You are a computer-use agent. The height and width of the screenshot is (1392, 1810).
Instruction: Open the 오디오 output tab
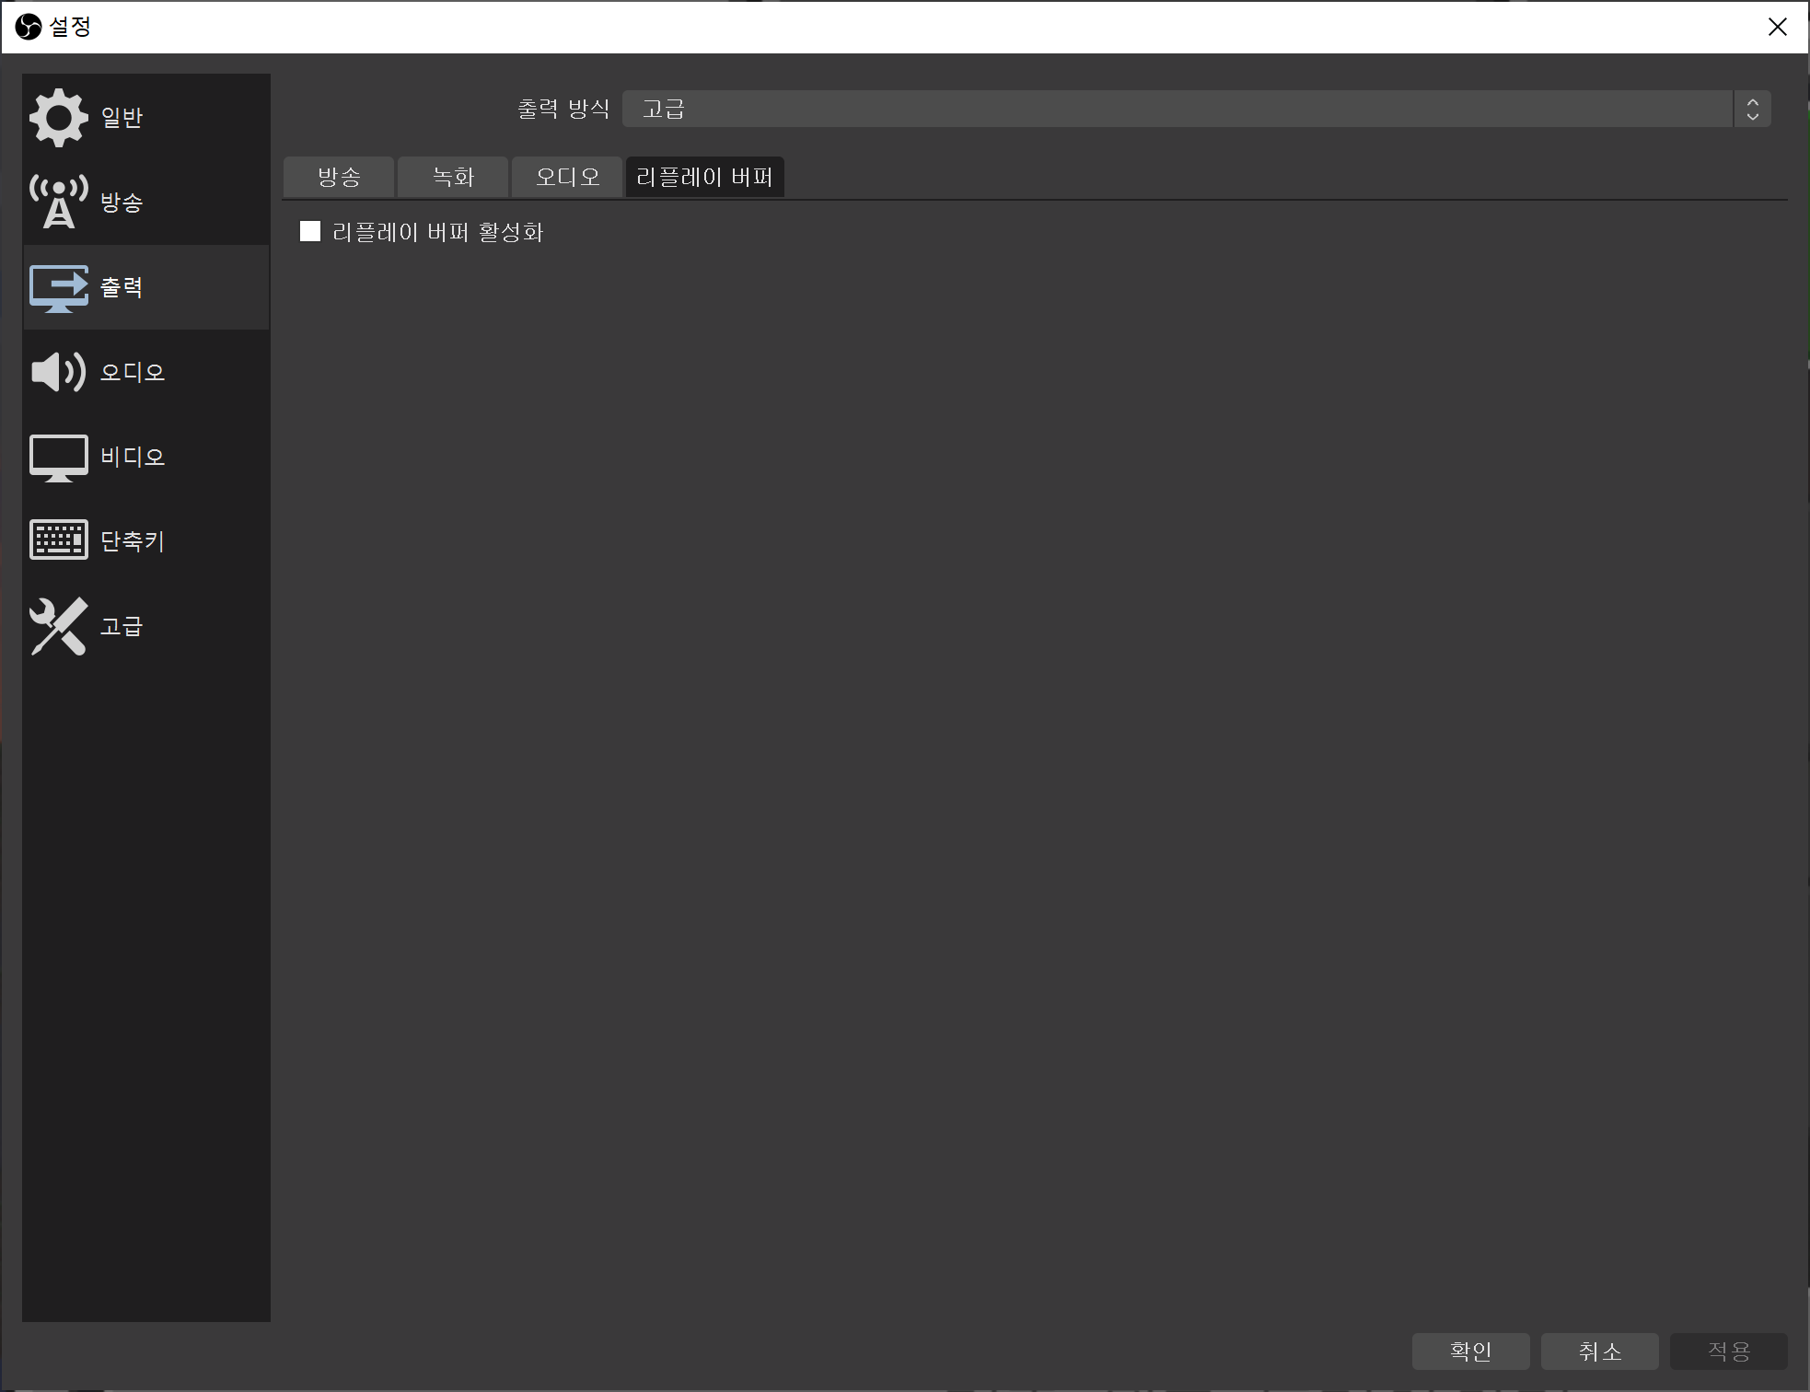click(x=567, y=177)
